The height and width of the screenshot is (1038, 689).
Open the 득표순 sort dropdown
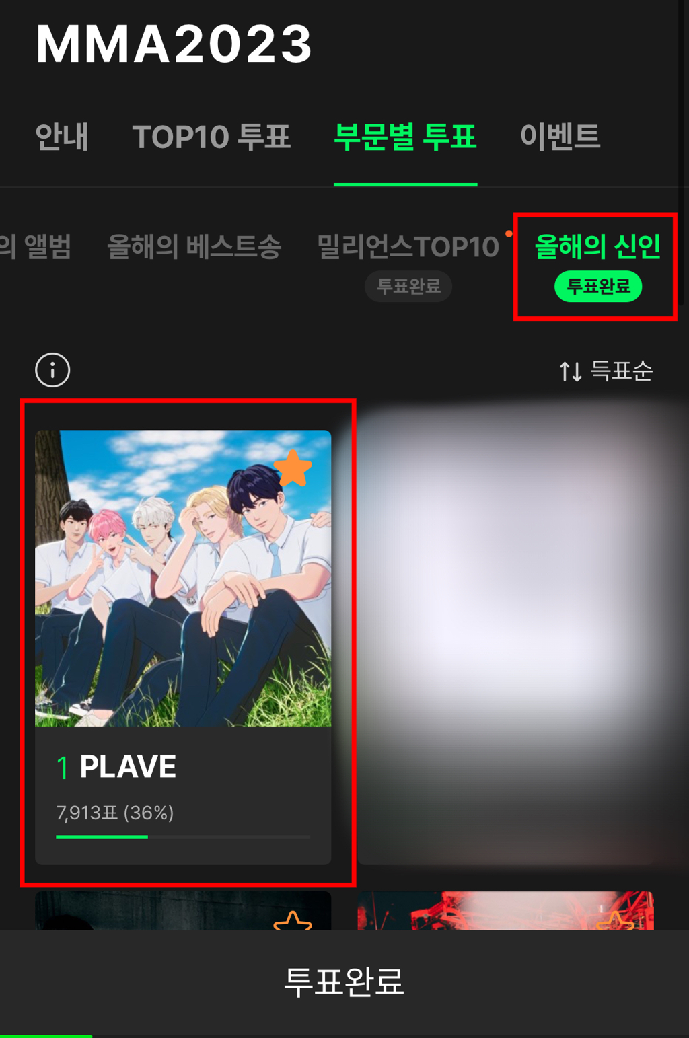coord(606,371)
